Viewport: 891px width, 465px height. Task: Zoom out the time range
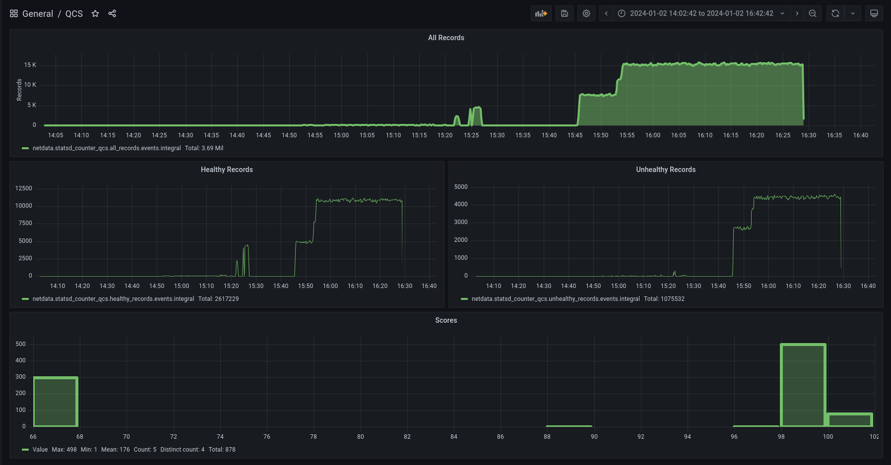(x=813, y=13)
